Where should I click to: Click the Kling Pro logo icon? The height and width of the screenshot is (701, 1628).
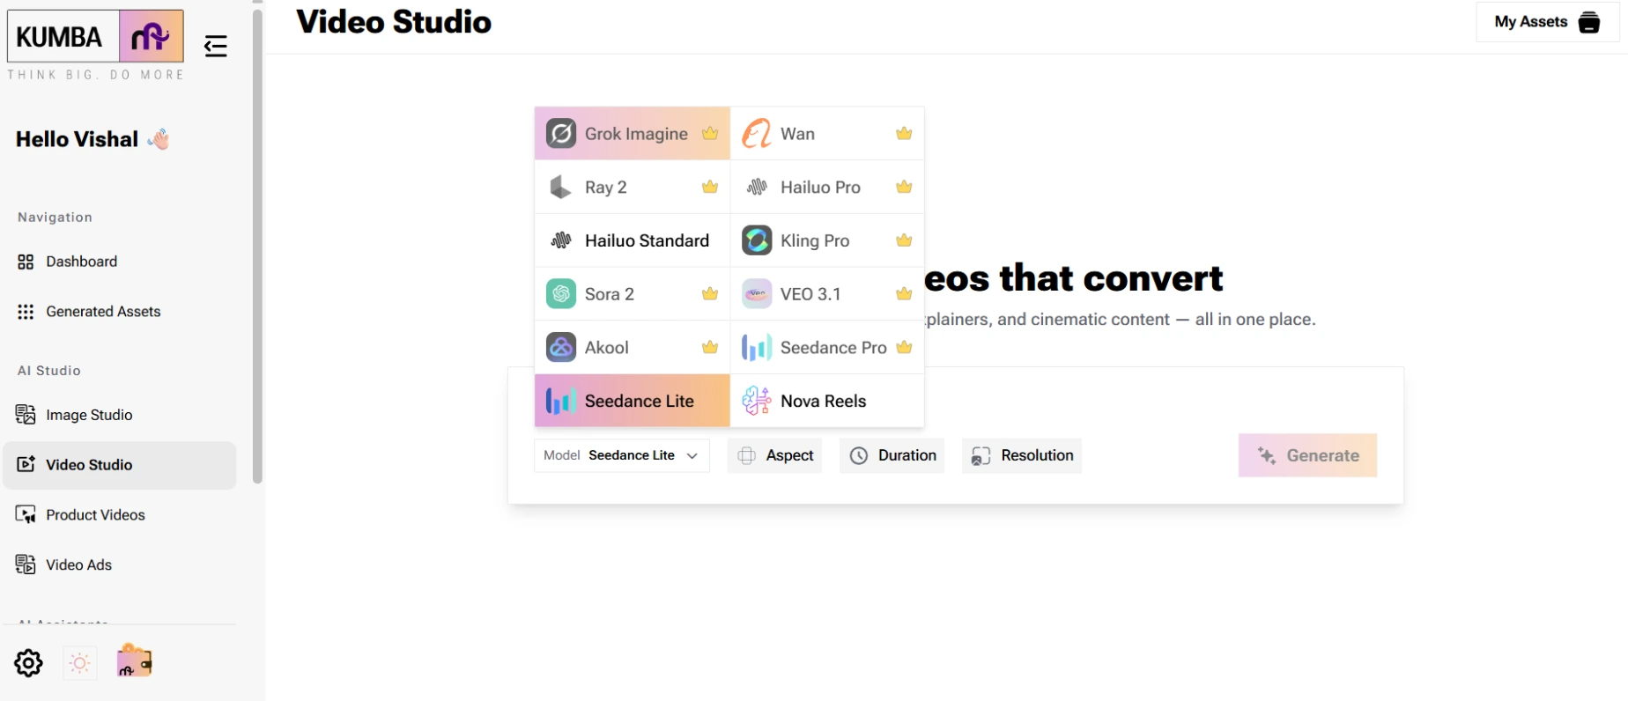(757, 240)
